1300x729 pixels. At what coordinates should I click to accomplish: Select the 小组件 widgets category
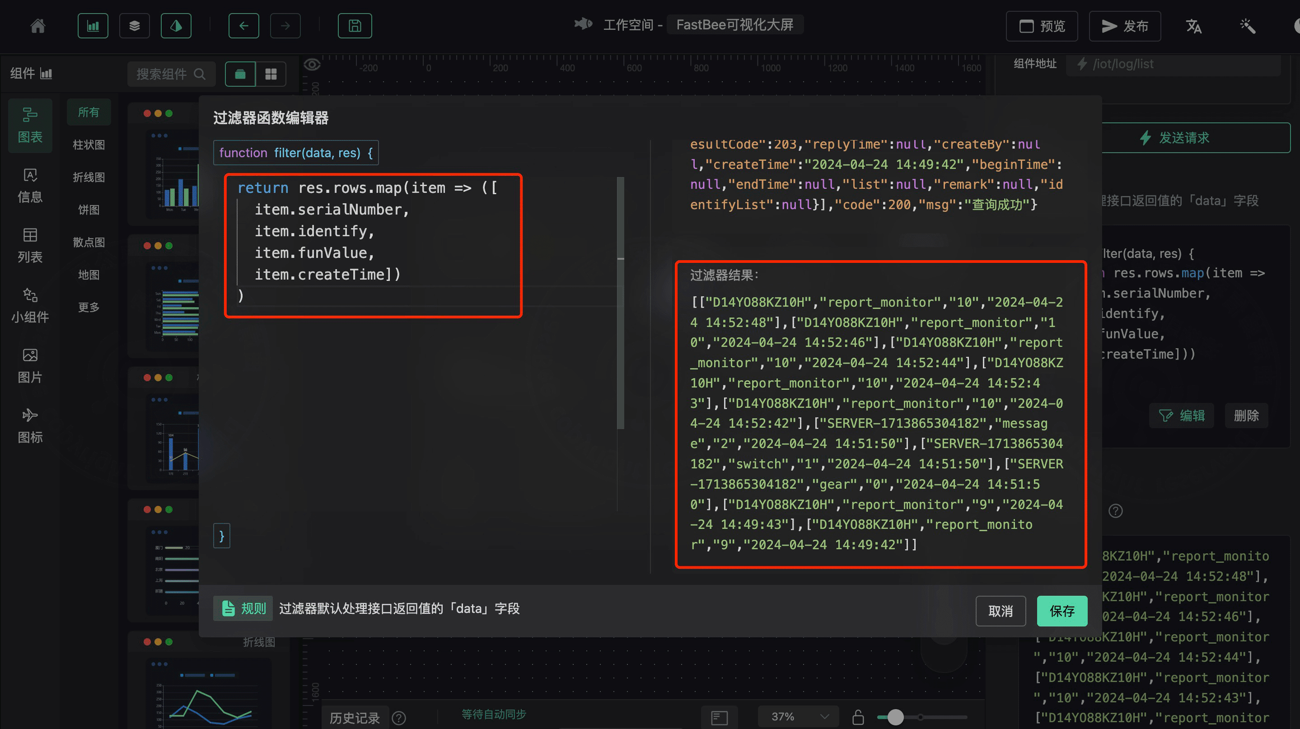[30, 306]
